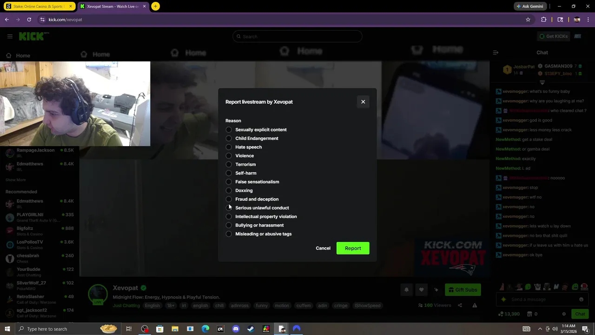Choose Hate speech as report reason
Viewport: 595px width, 335px height.
click(x=229, y=147)
